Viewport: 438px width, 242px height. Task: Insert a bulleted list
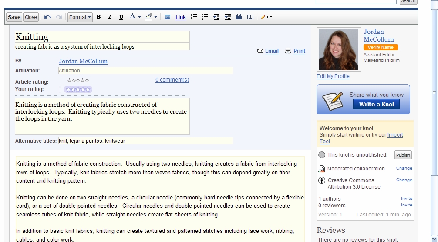[205, 17]
